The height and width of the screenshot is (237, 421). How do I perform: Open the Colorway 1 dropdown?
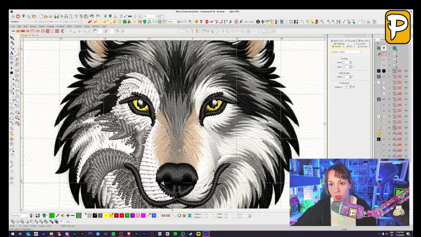tap(21, 216)
